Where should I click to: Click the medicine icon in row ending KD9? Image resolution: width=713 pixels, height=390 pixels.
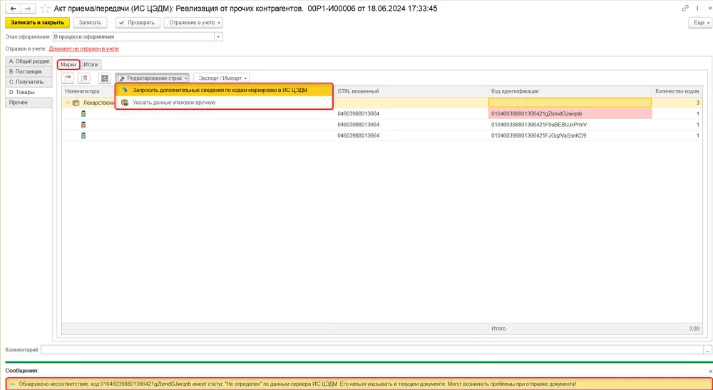(83, 135)
